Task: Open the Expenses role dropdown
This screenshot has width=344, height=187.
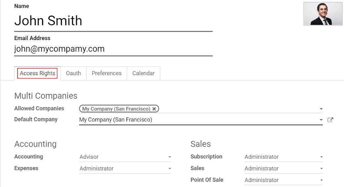Action: click(170, 168)
